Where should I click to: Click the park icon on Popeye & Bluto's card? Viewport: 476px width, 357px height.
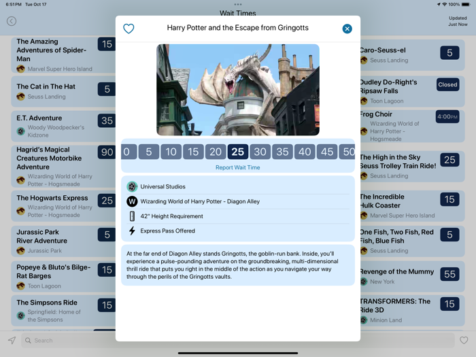tap(20, 286)
